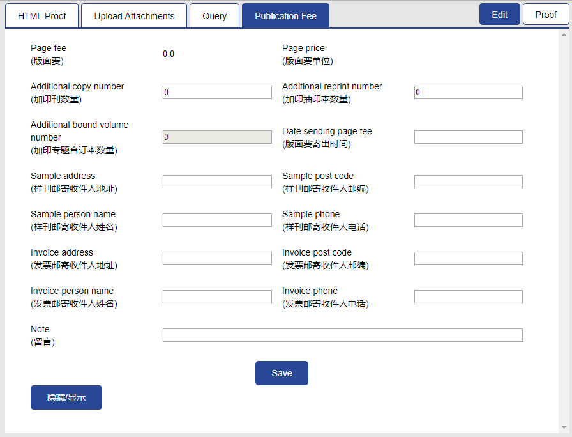Click the scrollbar down arrow
The image size is (572, 437).
pos(564,427)
